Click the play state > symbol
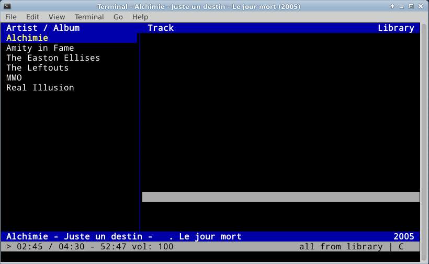The width and height of the screenshot is (429, 264). pos(9,247)
